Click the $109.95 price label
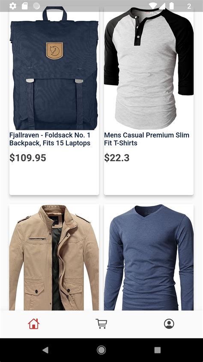The width and height of the screenshot is (203, 362). pyautogui.click(x=28, y=158)
